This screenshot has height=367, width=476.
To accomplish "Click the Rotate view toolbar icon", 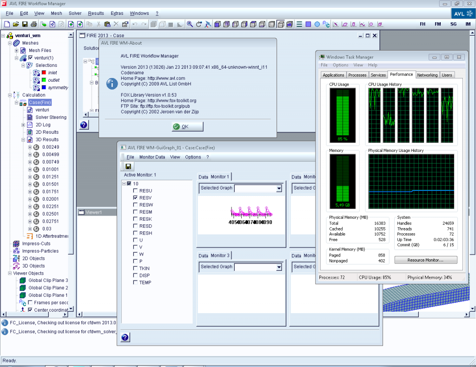I will tap(199, 24).
